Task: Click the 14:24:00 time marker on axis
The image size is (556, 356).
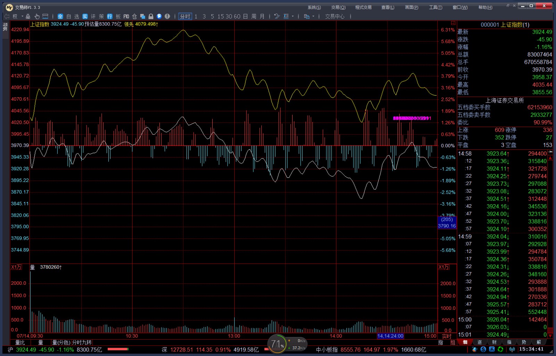Action: [390, 336]
